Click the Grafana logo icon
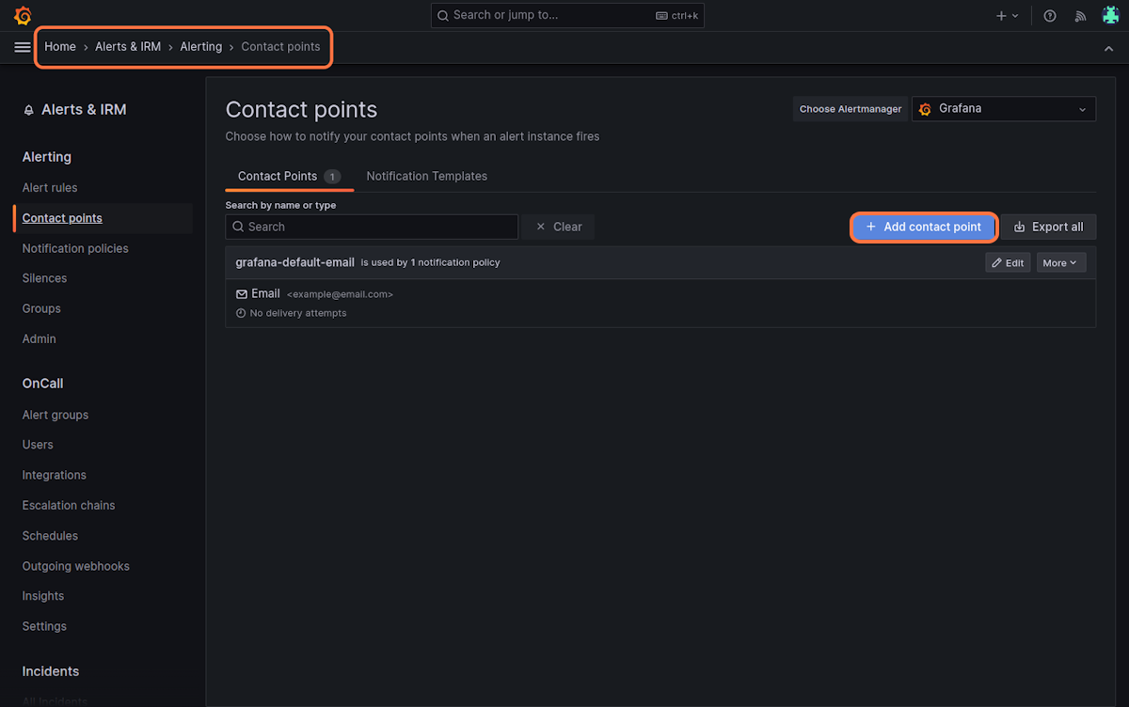Image resolution: width=1129 pixels, height=707 pixels. [x=23, y=16]
